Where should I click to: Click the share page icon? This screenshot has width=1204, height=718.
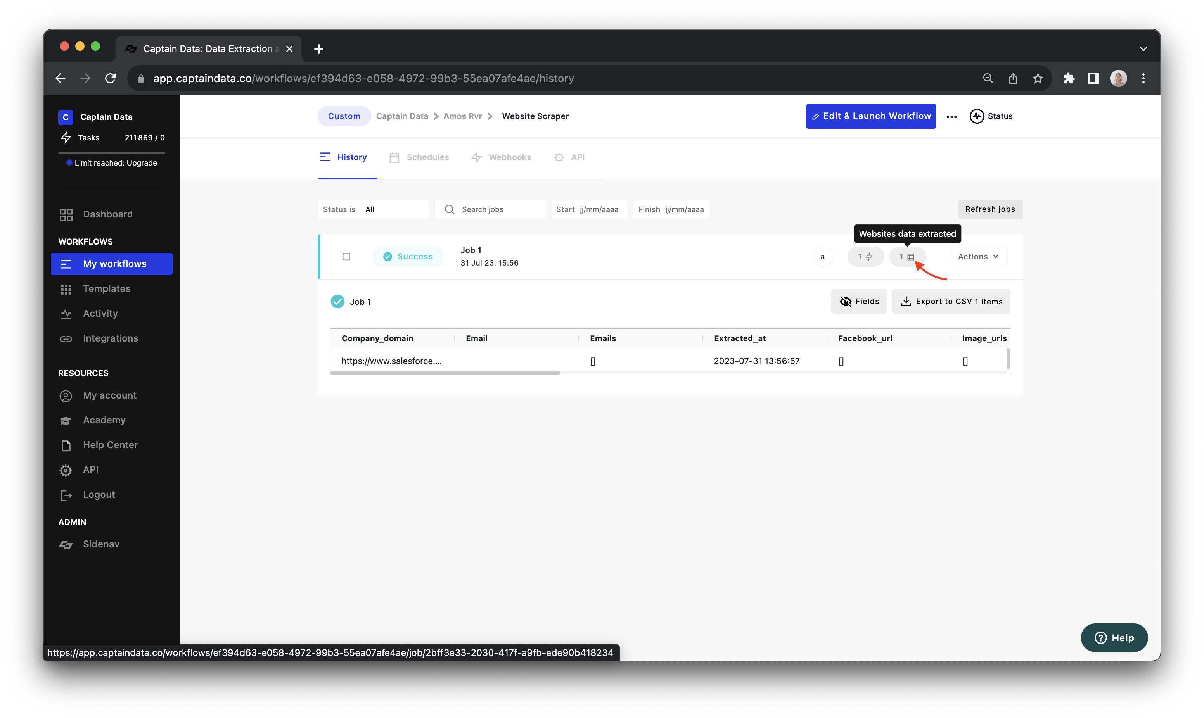coord(1013,78)
